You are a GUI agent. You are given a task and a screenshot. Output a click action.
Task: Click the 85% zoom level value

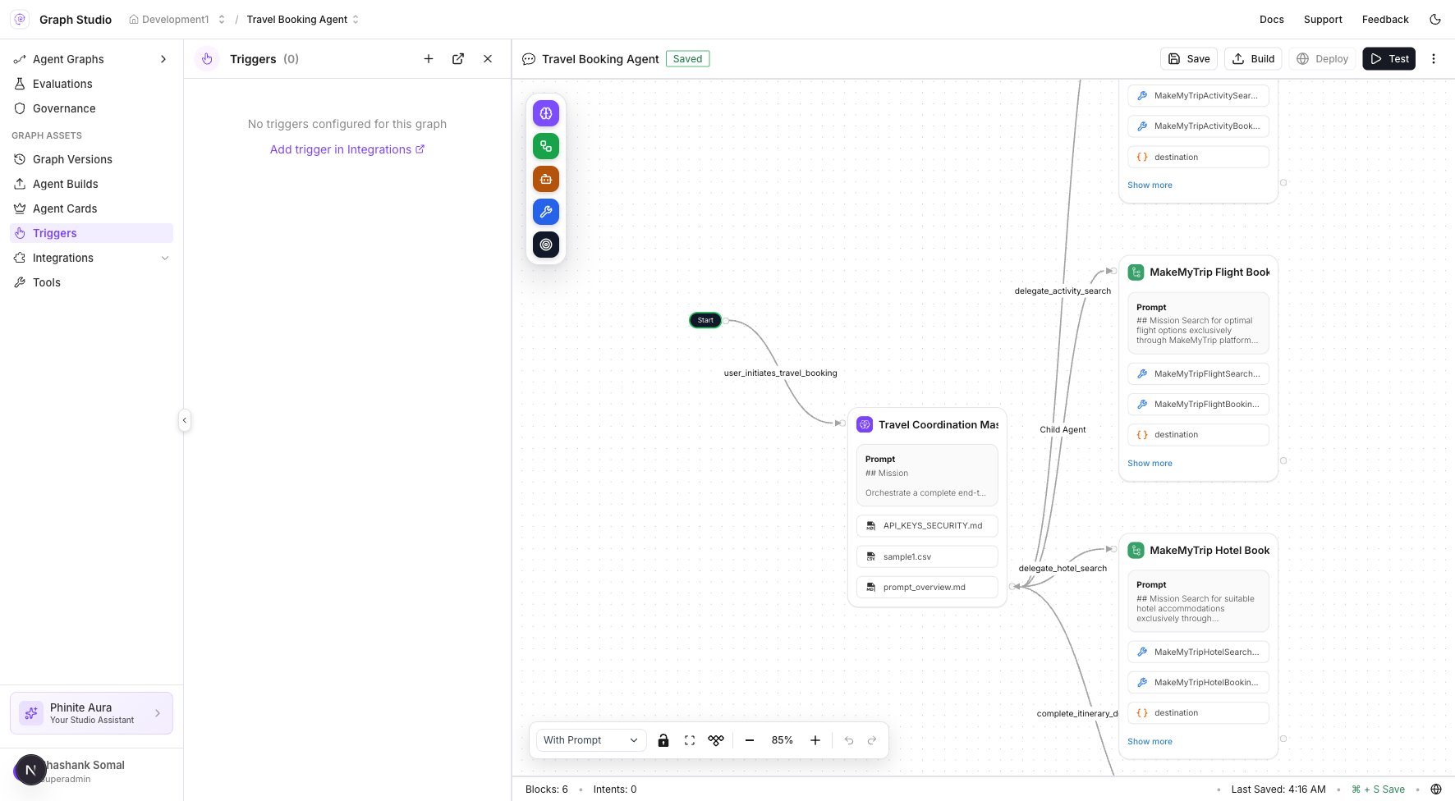(783, 740)
